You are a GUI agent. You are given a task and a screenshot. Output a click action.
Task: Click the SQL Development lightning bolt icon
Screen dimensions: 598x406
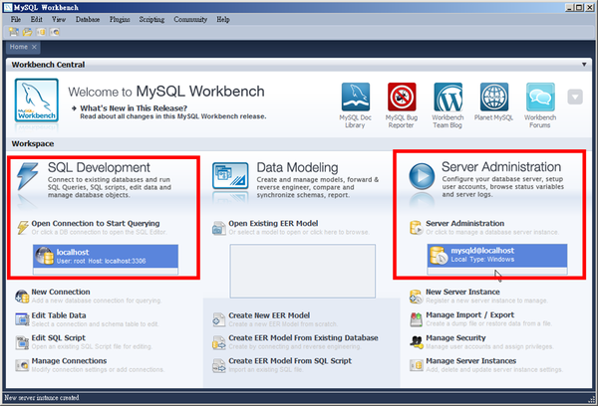point(28,175)
